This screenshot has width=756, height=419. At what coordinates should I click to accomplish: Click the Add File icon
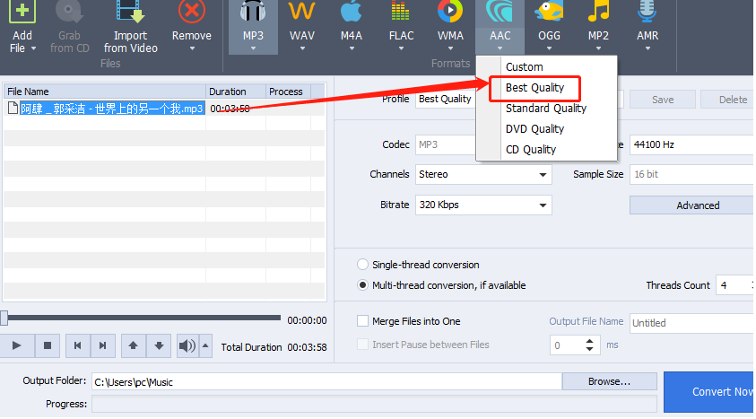tap(22, 12)
